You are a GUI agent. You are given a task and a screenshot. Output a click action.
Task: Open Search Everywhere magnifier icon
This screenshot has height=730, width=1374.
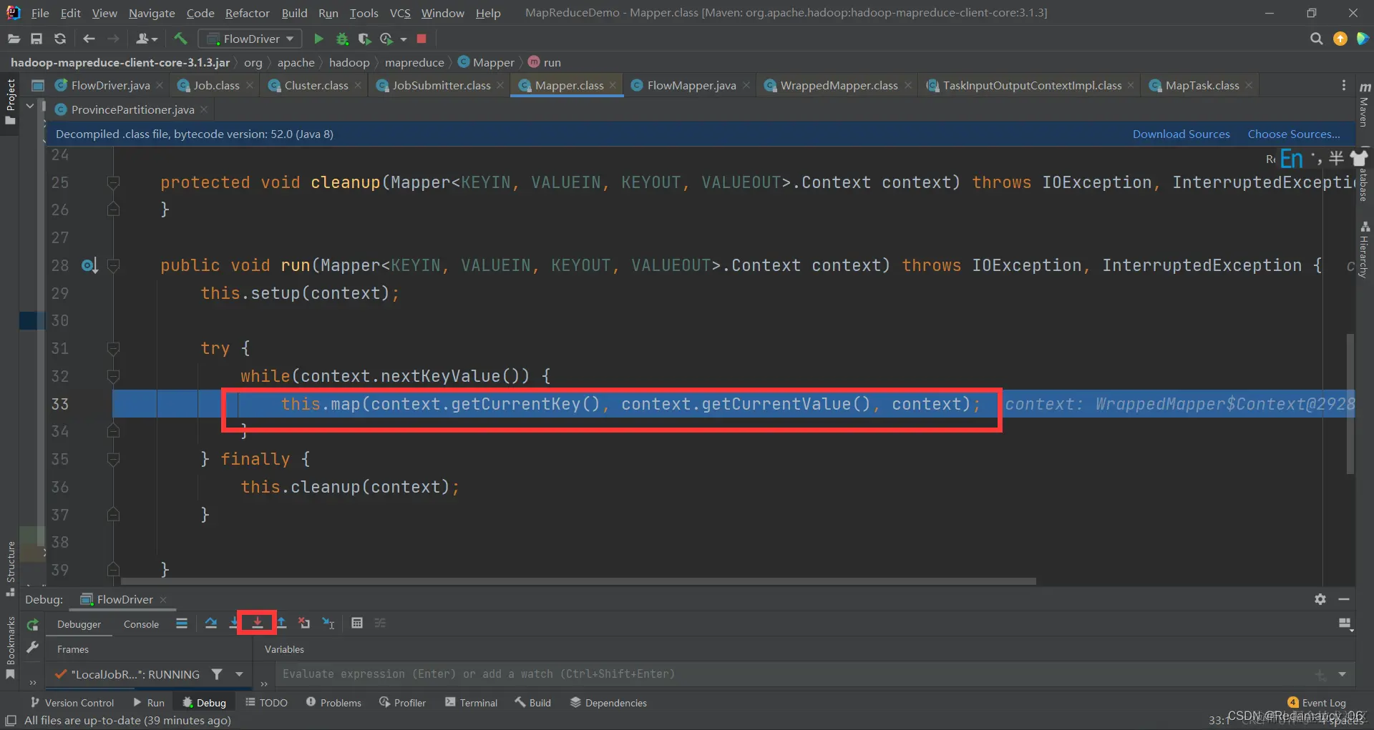pyautogui.click(x=1316, y=39)
